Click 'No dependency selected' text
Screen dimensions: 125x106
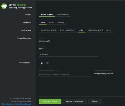(x=103, y=74)
